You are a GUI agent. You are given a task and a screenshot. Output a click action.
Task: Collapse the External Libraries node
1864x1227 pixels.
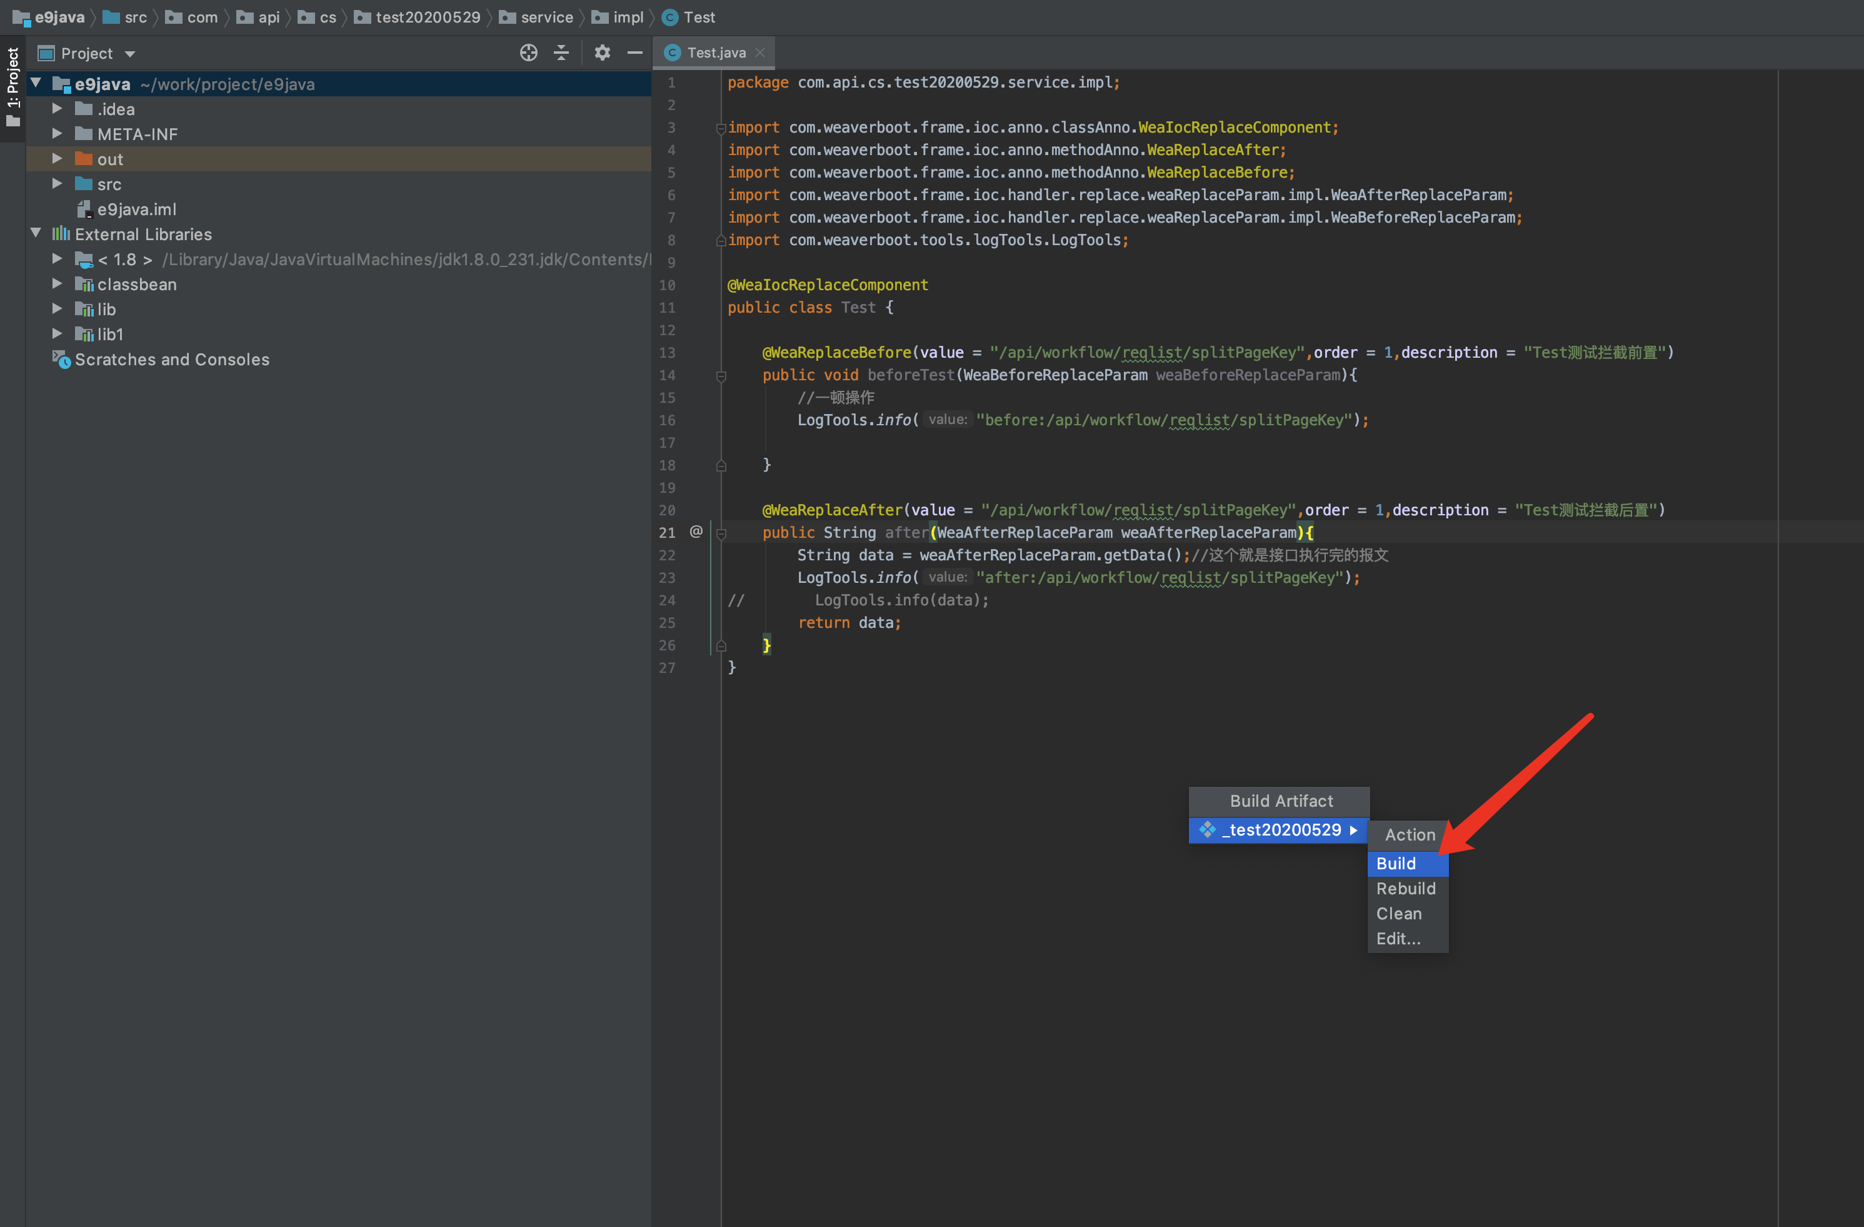pos(36,233)
